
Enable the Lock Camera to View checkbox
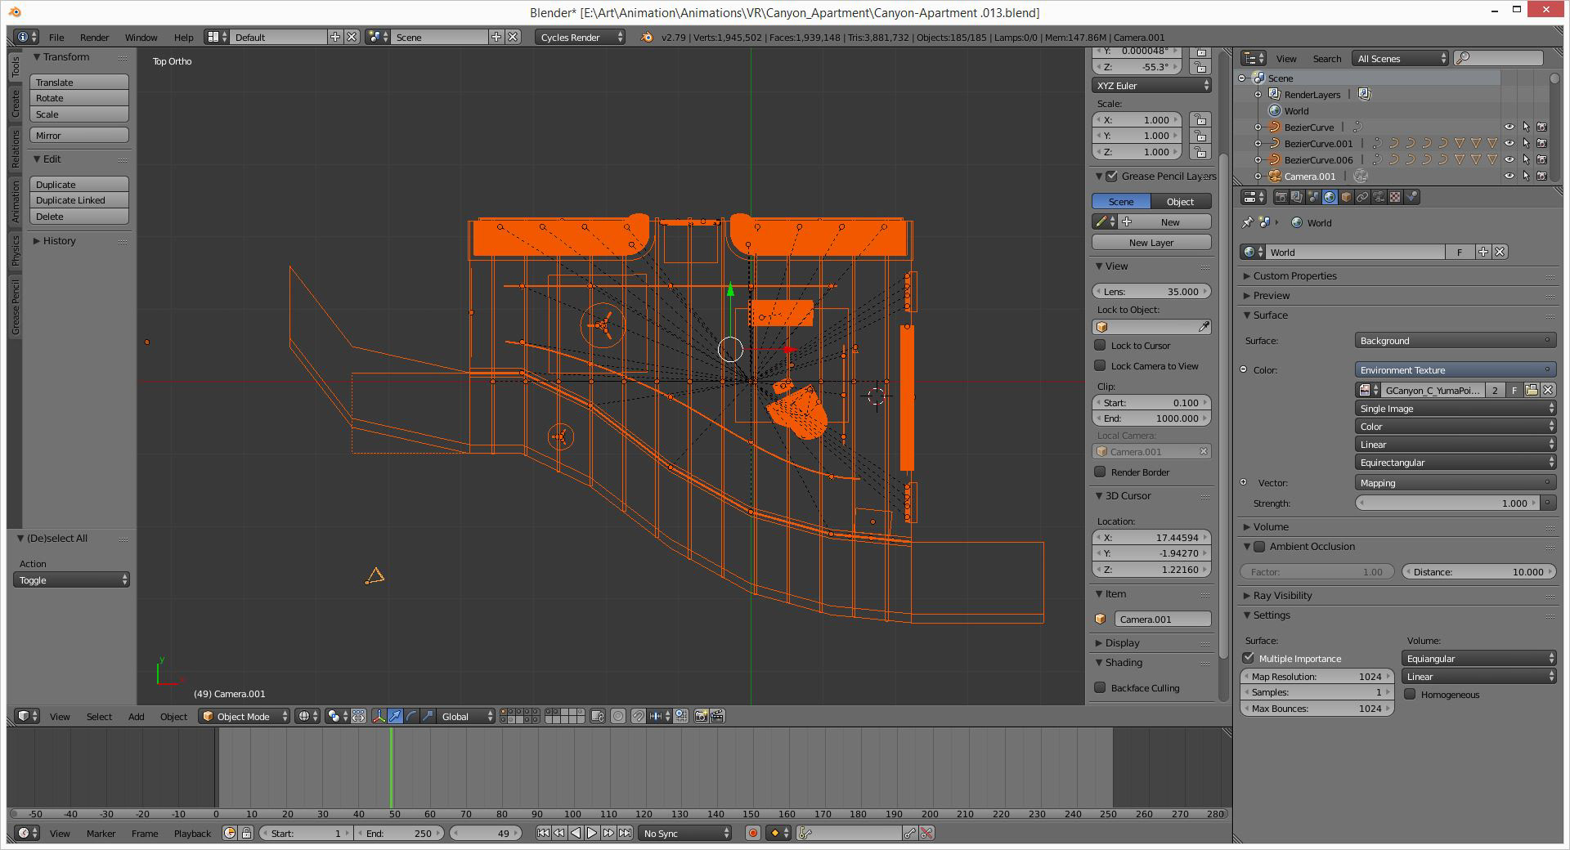coord(1101,366)
